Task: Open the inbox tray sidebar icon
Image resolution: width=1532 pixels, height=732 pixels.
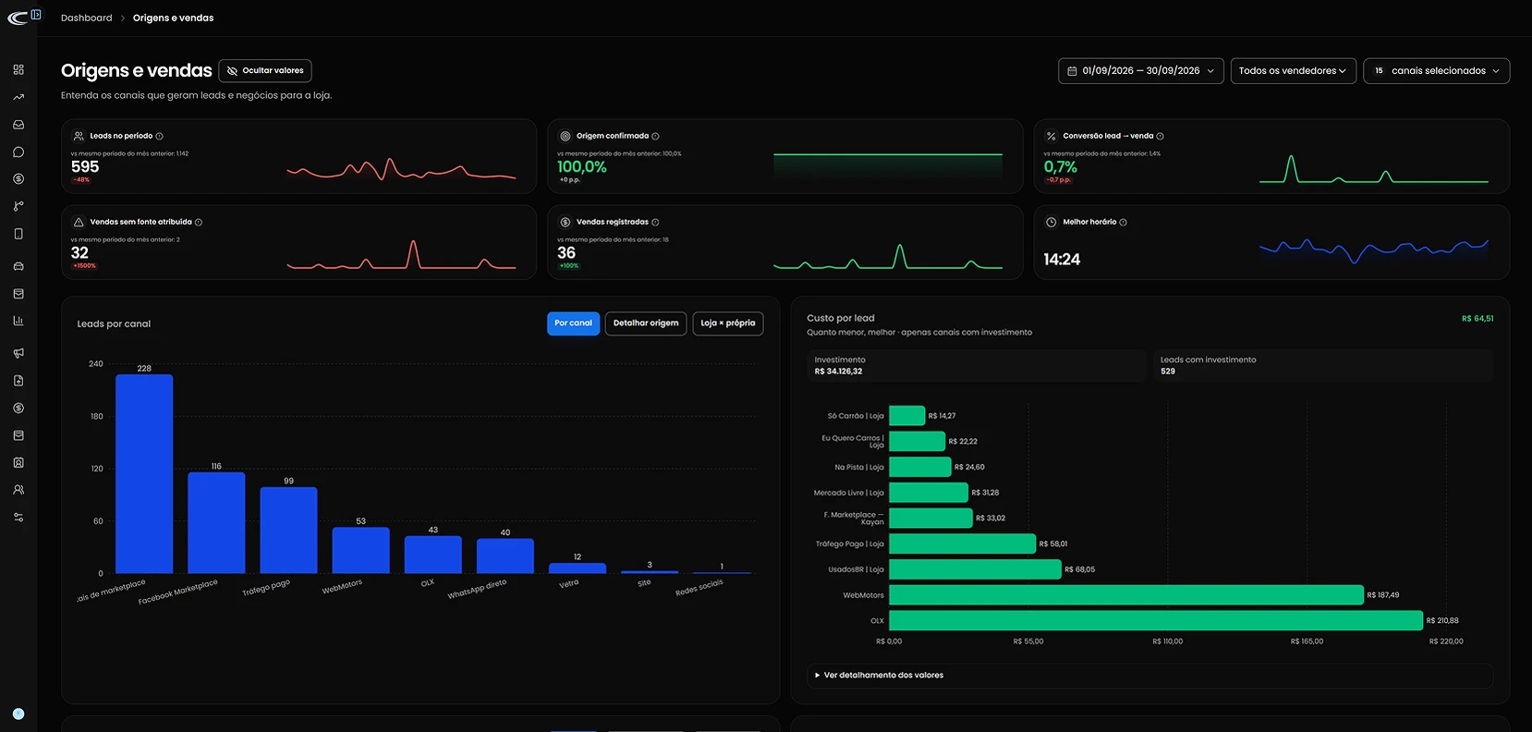Action: tap(18, 124)
